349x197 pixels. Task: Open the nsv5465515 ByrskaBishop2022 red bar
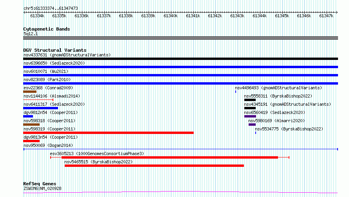coord(154,166)
